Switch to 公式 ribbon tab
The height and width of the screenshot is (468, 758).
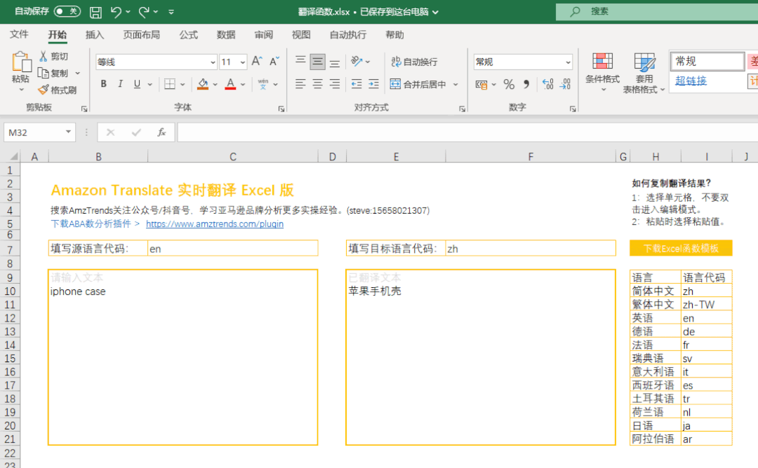[x=189, y=35]
